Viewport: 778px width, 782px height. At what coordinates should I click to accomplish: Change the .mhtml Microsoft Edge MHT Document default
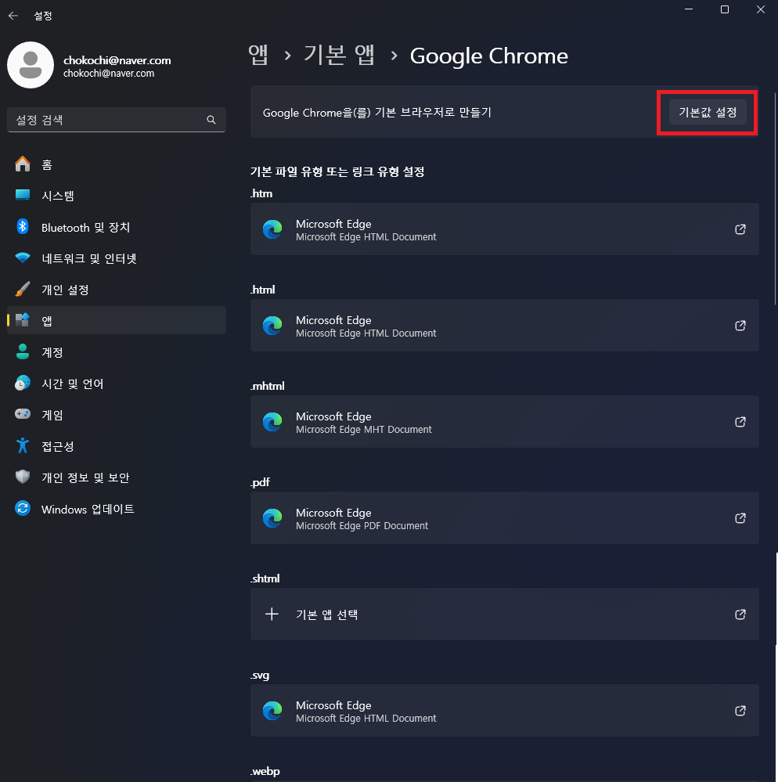pyautogui.click(x=505, y=422)
